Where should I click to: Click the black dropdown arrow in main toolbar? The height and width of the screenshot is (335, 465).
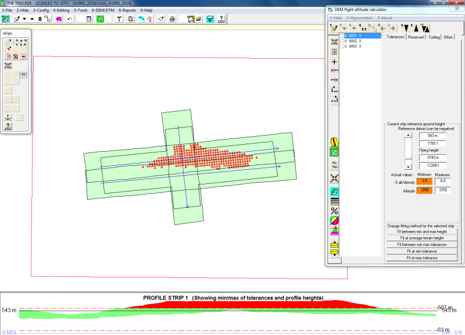[x=24, y=19]
